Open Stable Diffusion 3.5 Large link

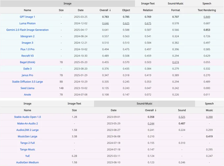[x=27, y=82]
